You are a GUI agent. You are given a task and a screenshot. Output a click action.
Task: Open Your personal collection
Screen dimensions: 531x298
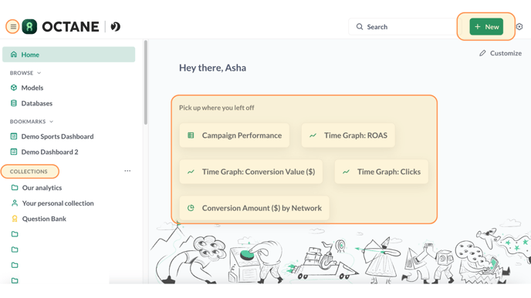click(69, 203)
